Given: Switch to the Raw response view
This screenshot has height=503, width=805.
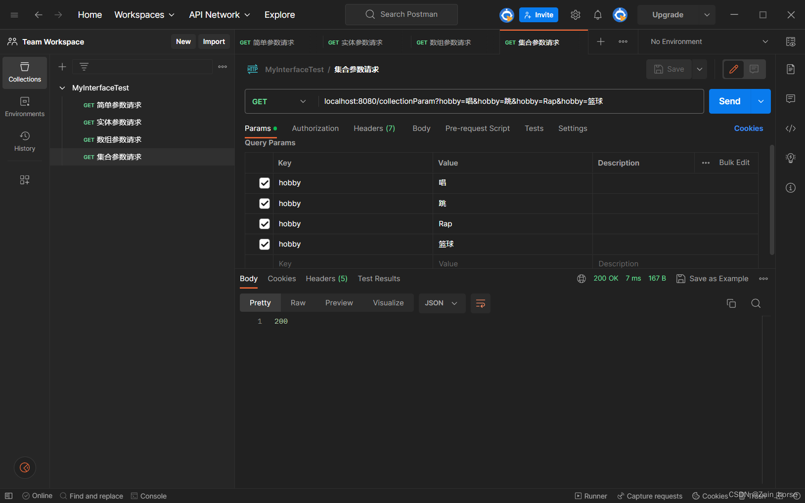Looking at the screenshot, I should (x=298, y=303).
